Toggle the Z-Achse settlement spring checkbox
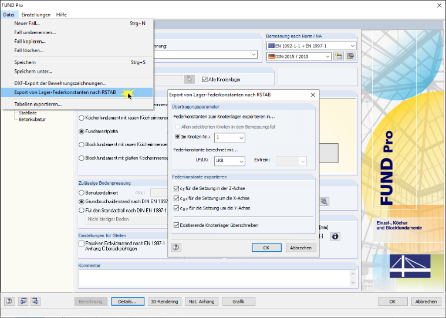 pyautogui.click(x=177, y=188)
